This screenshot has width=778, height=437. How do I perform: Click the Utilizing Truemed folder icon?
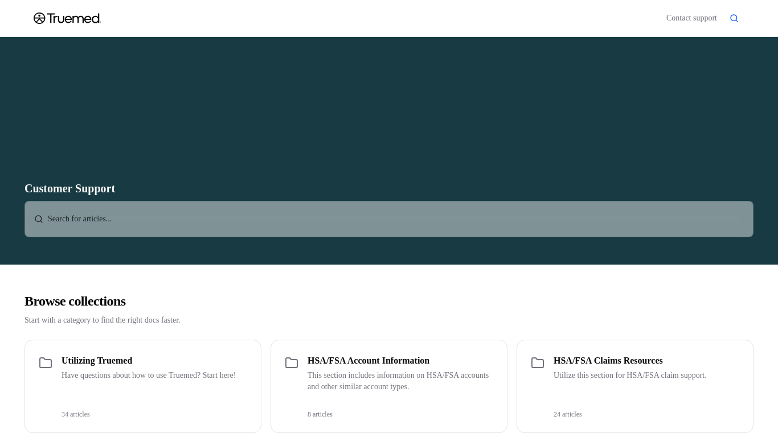pyautogui.click(x=46, y=363)
